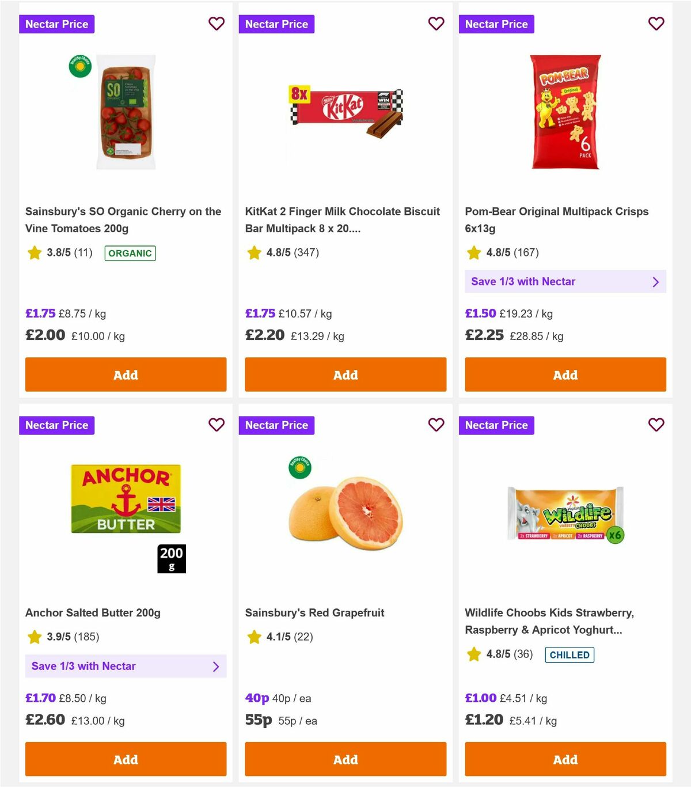This screenshot has width=691, height=787.
Task: Favourite the Sainsbury's Red Grapefruit
Action: (x=436, y=425)
